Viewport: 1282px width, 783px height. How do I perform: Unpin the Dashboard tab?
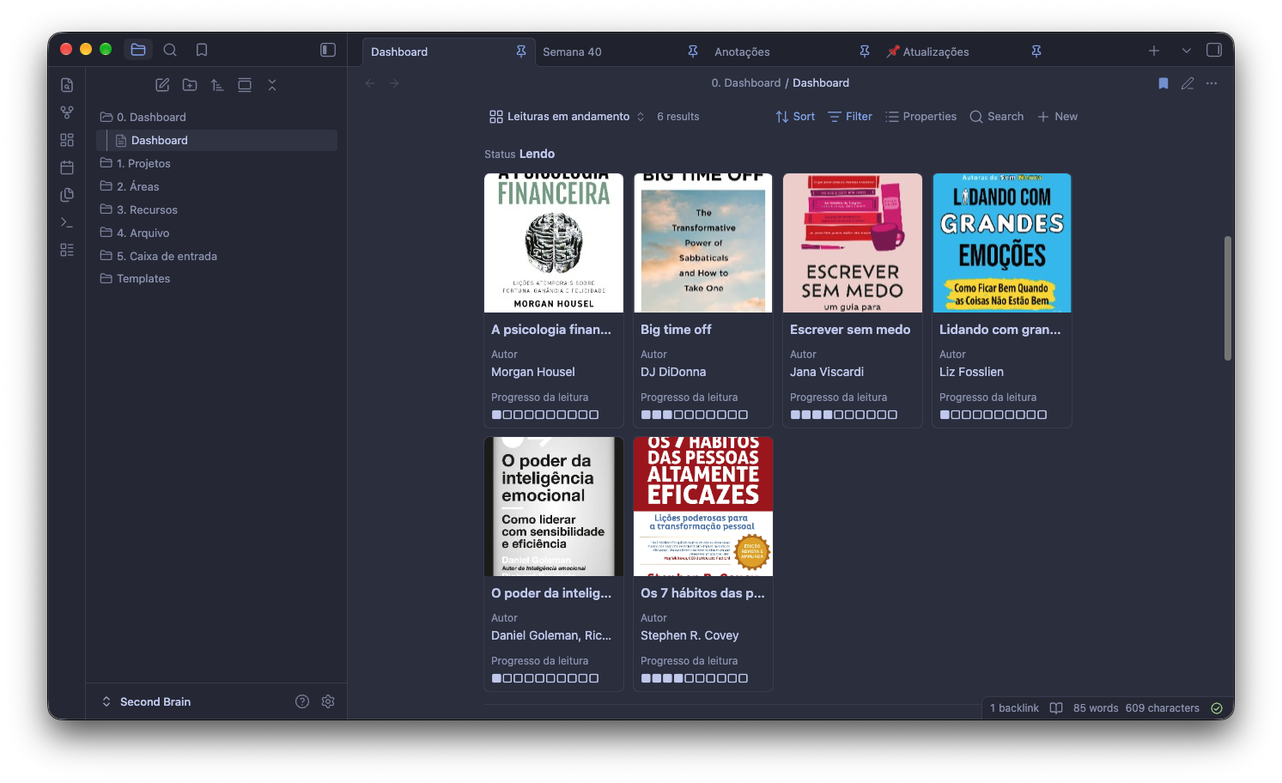pos(521,52)
